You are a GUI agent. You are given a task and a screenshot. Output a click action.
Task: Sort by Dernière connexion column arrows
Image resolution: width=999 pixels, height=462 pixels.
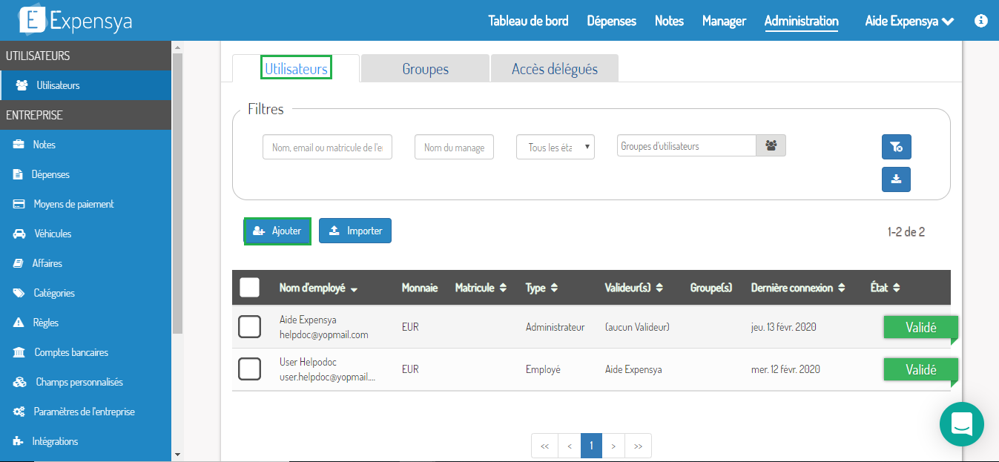point(841,288)
